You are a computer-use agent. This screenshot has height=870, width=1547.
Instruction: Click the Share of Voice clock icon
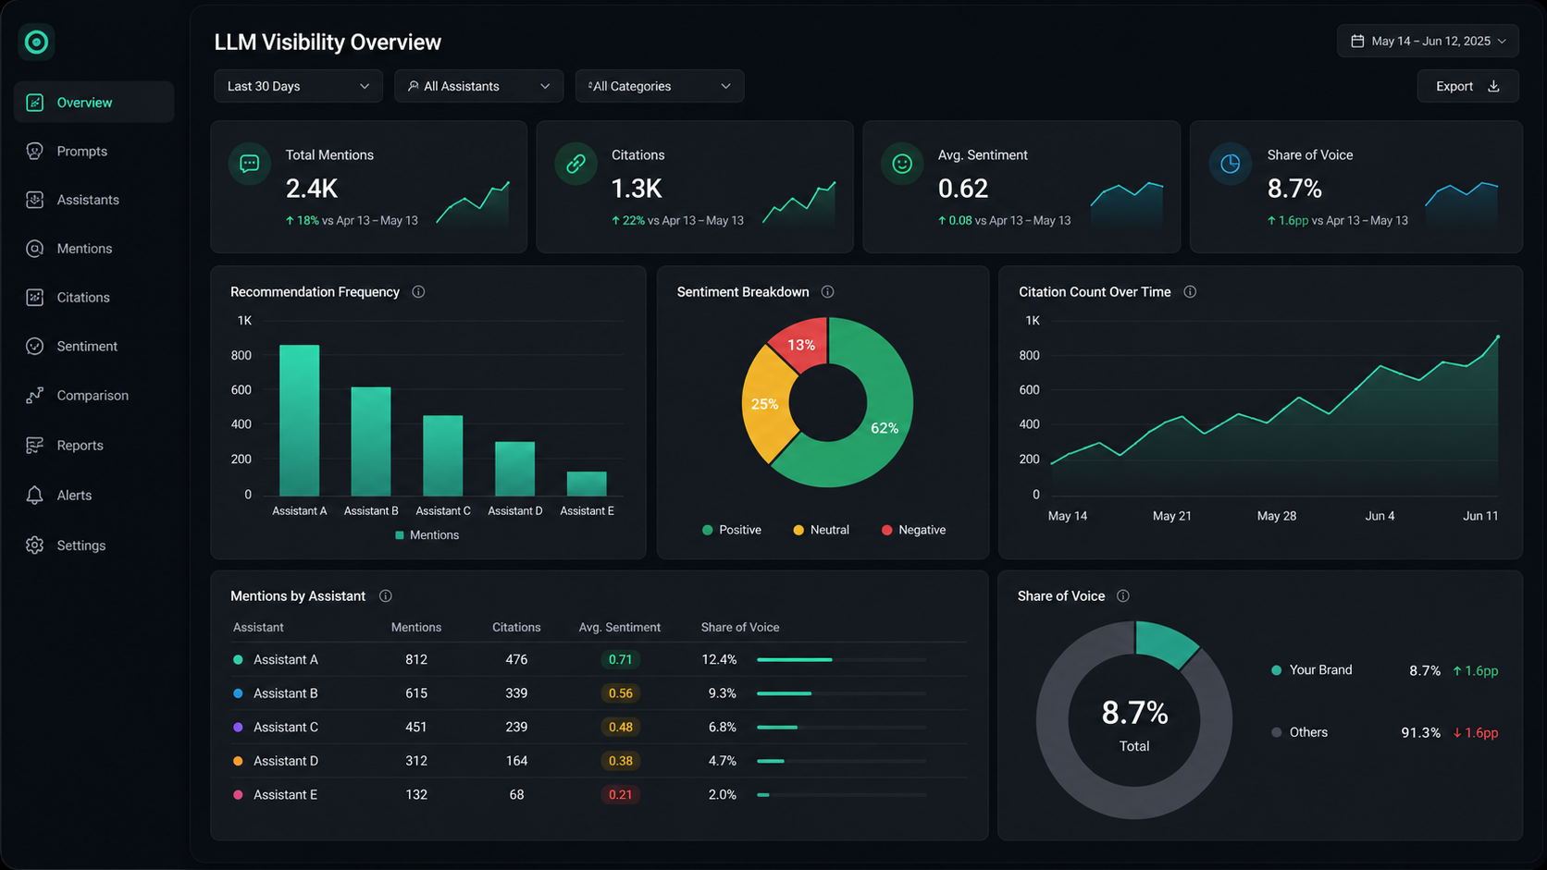[x=1230, y=164]
